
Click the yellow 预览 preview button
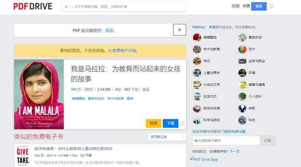click(x=153, y=123)
